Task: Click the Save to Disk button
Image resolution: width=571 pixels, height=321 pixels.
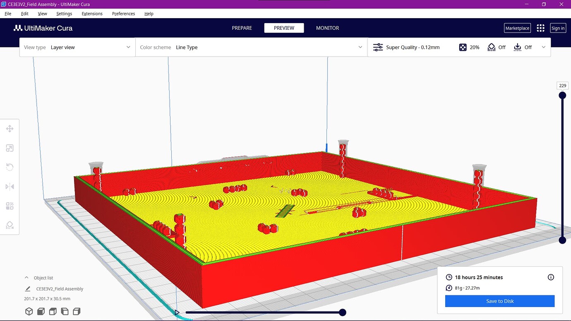Action: click(499, 301)
